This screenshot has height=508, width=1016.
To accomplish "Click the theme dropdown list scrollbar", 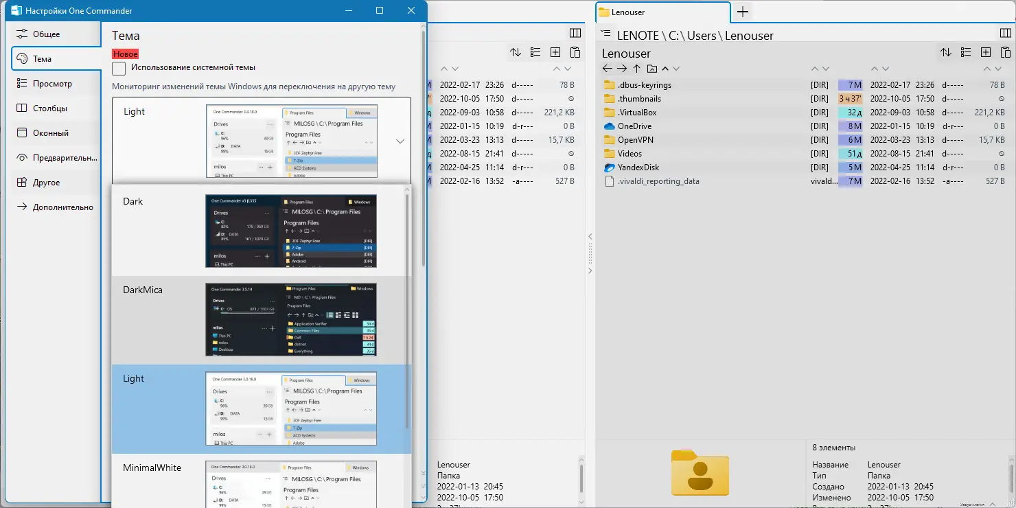I will coord(407,310).
